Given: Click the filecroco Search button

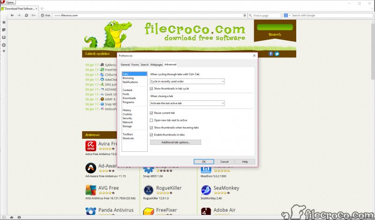Looking at the screenshot, I should 275,35.
